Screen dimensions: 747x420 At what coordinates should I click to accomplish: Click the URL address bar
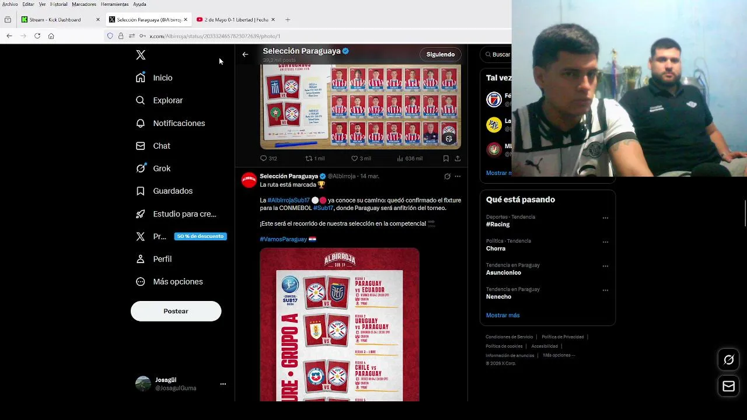[x=308, y=36]
